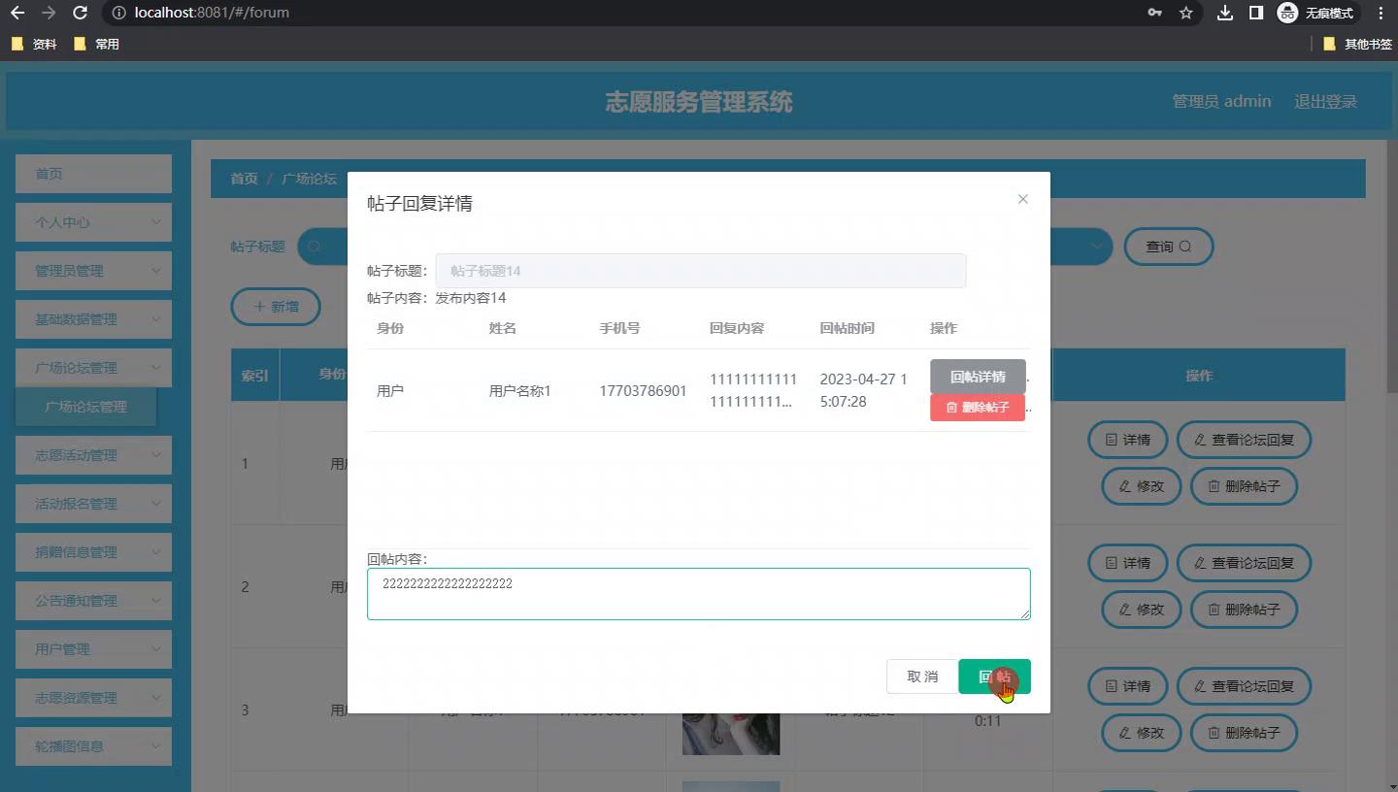Expand 志愿活动管理 sidebar menu
Viewport: 1398px width, 792px height.
tap(93, 455)
